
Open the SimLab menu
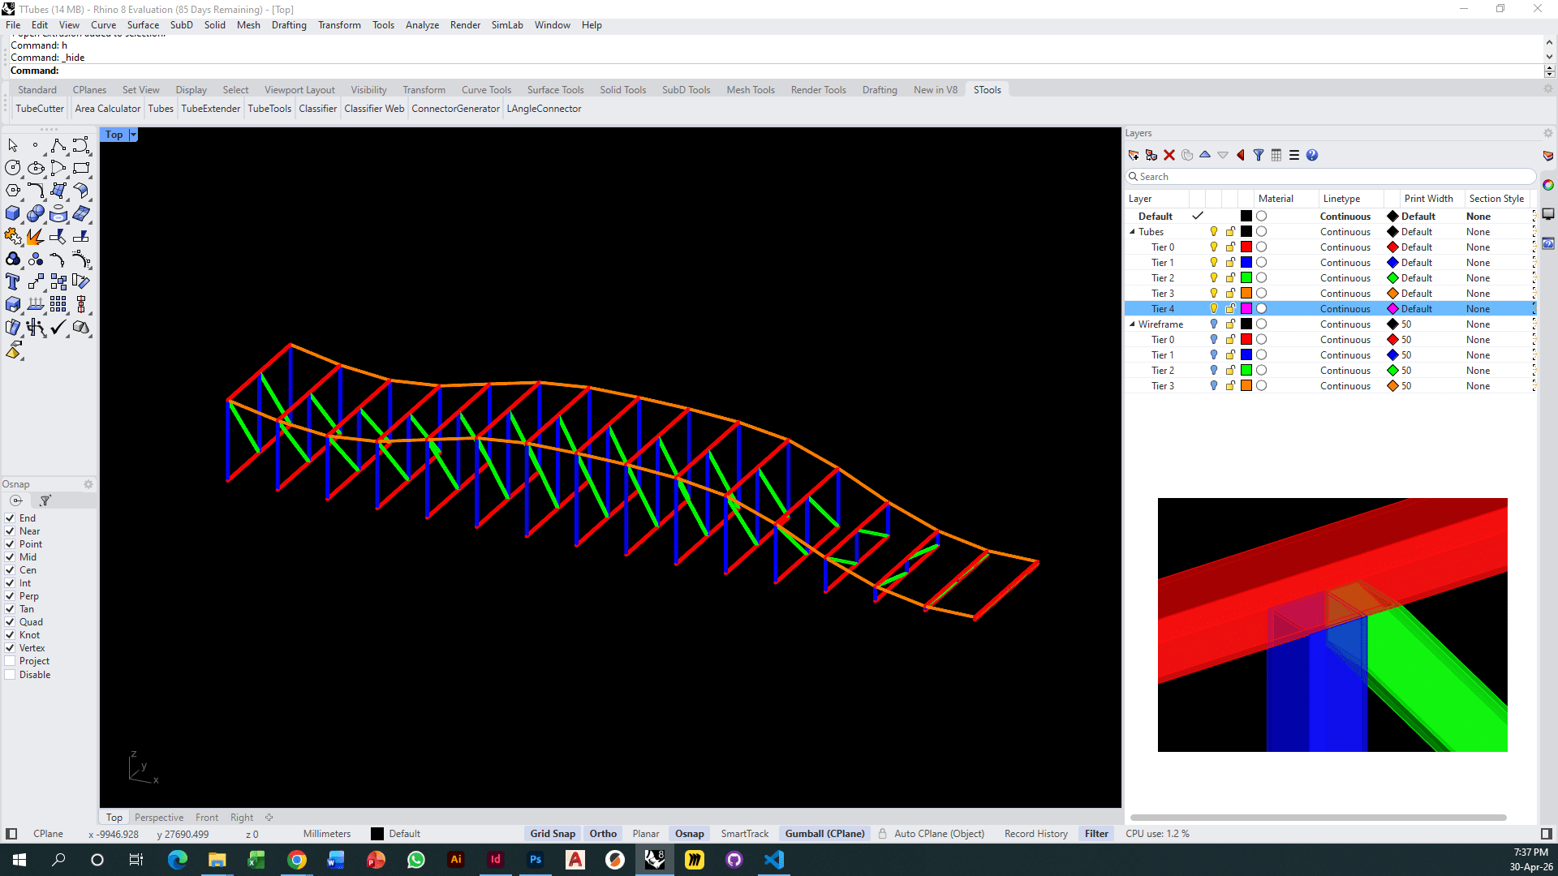tap(507, 25)
